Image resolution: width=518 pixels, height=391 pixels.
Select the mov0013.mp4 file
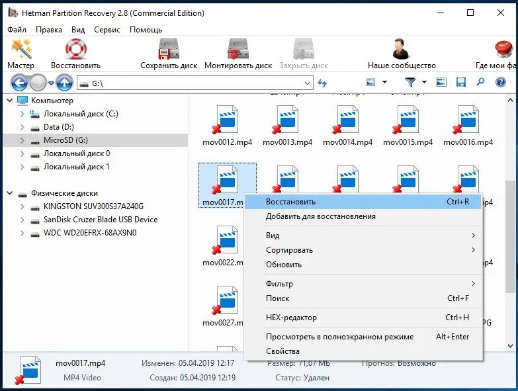pyautogui.click(x=287, y=126)
